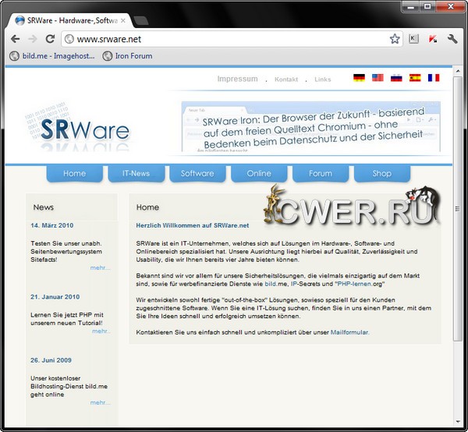Screen dimensions: 468x432
Task: Choose the Russian flag language
Action: (396, 78)
